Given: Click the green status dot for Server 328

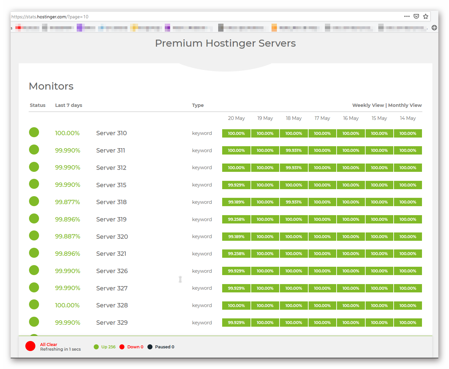Looking at the screenshot, I should coord(34,304).
